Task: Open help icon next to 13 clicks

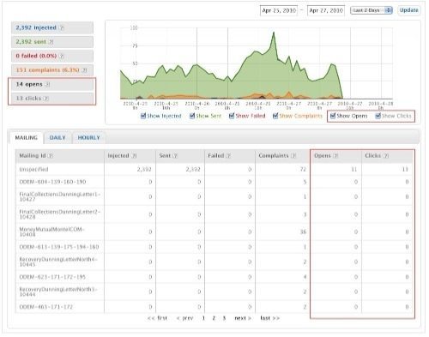Action: (x=46, y=99)
